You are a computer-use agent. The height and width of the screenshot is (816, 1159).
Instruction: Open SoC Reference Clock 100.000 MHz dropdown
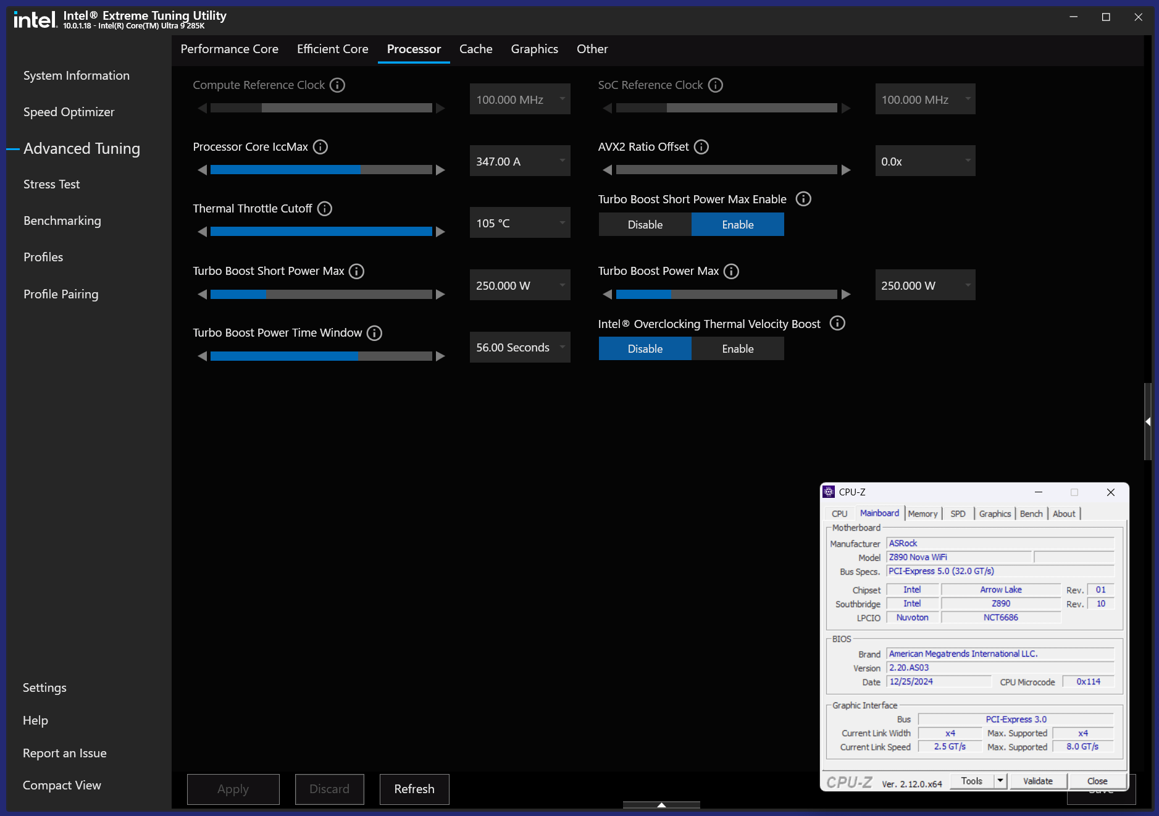click(x=926, y=99)
